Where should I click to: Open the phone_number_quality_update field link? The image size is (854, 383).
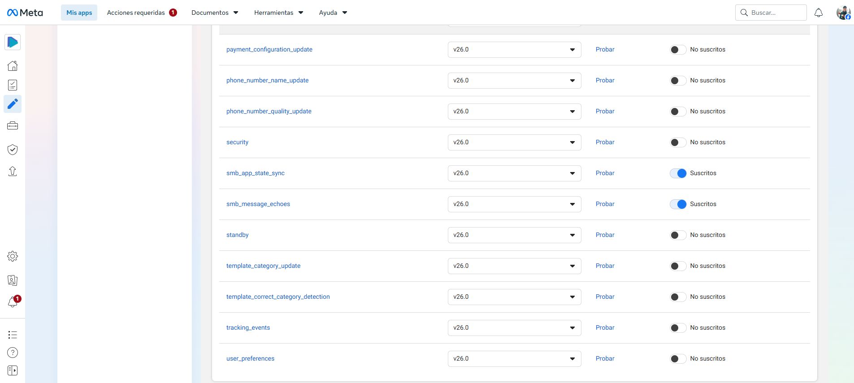click(x=269, y=111)
